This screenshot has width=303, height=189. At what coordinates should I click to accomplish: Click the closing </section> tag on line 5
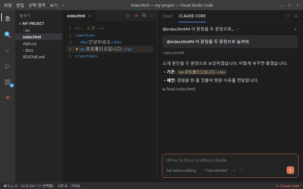(x=86, y=56)
